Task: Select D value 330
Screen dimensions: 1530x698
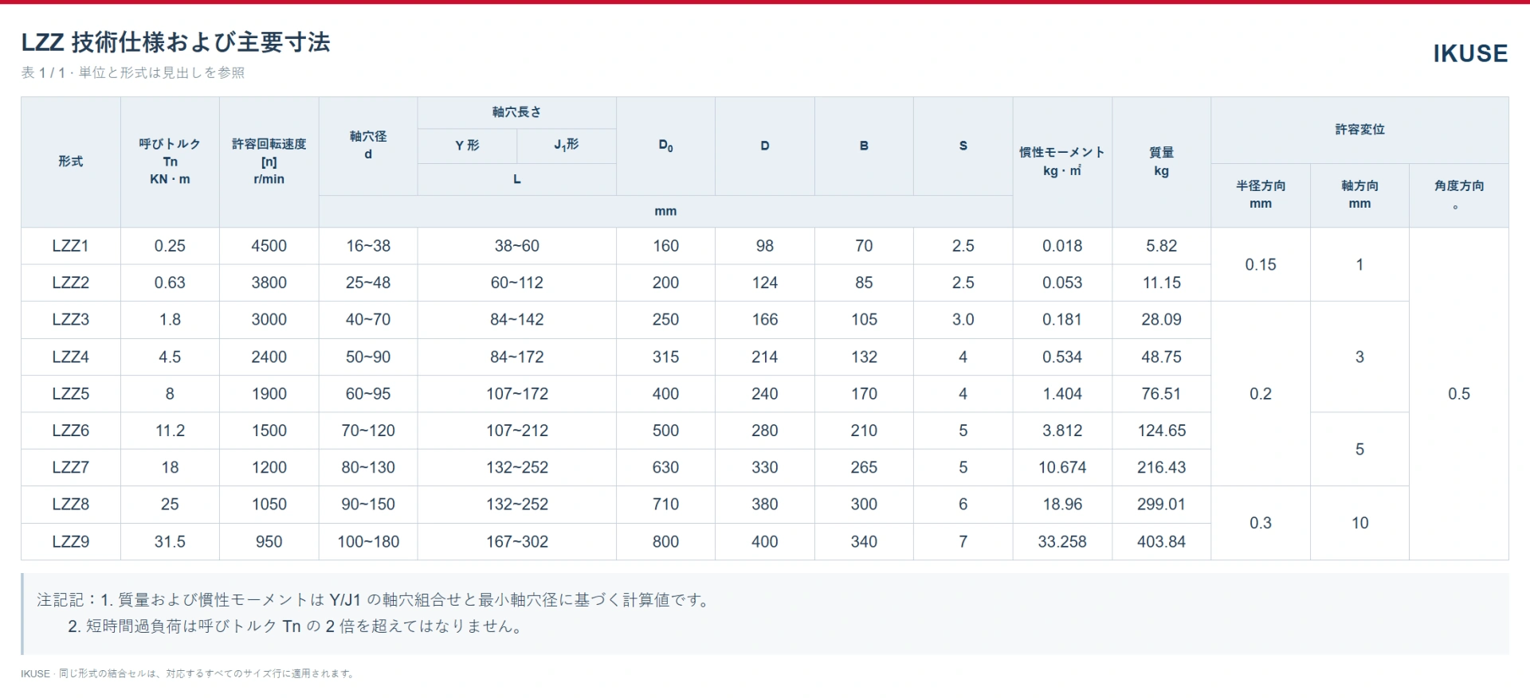Action: pos(765,468)
